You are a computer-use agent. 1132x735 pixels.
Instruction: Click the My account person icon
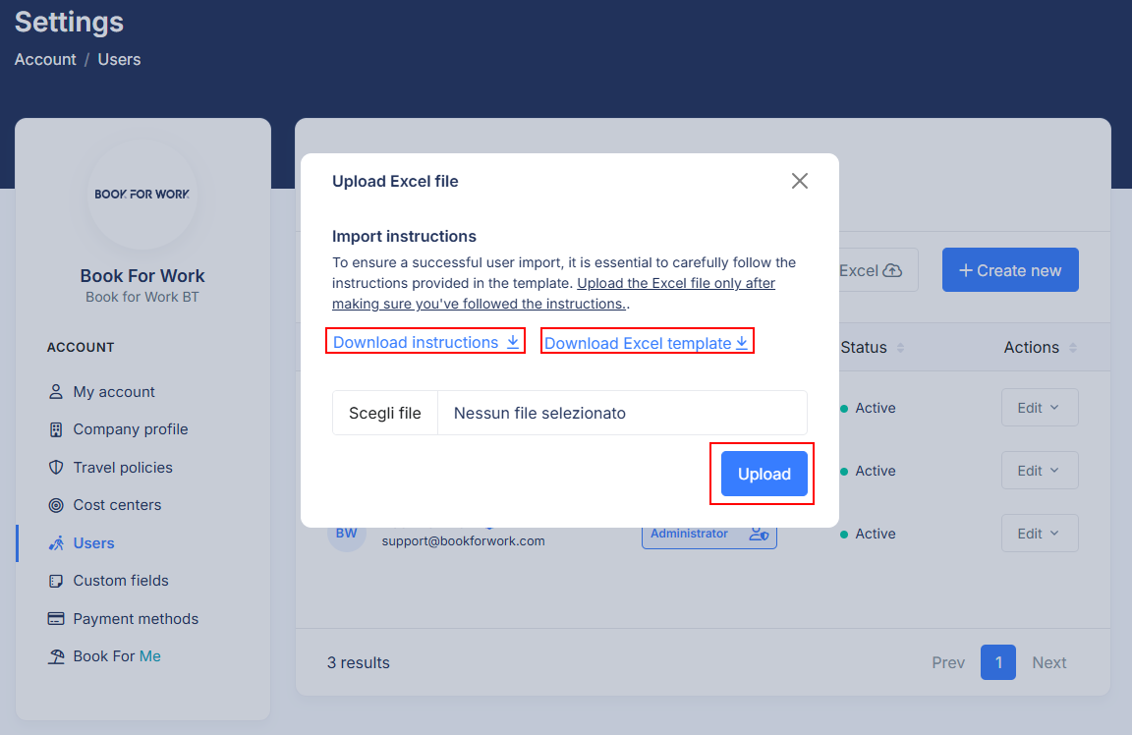click(x=56, y=392)
